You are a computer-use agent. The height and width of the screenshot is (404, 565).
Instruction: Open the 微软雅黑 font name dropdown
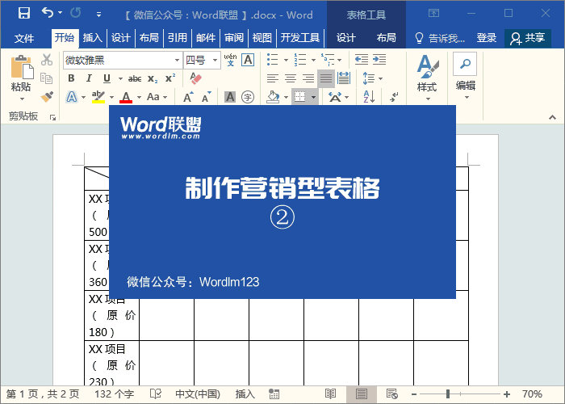(177, 61)
